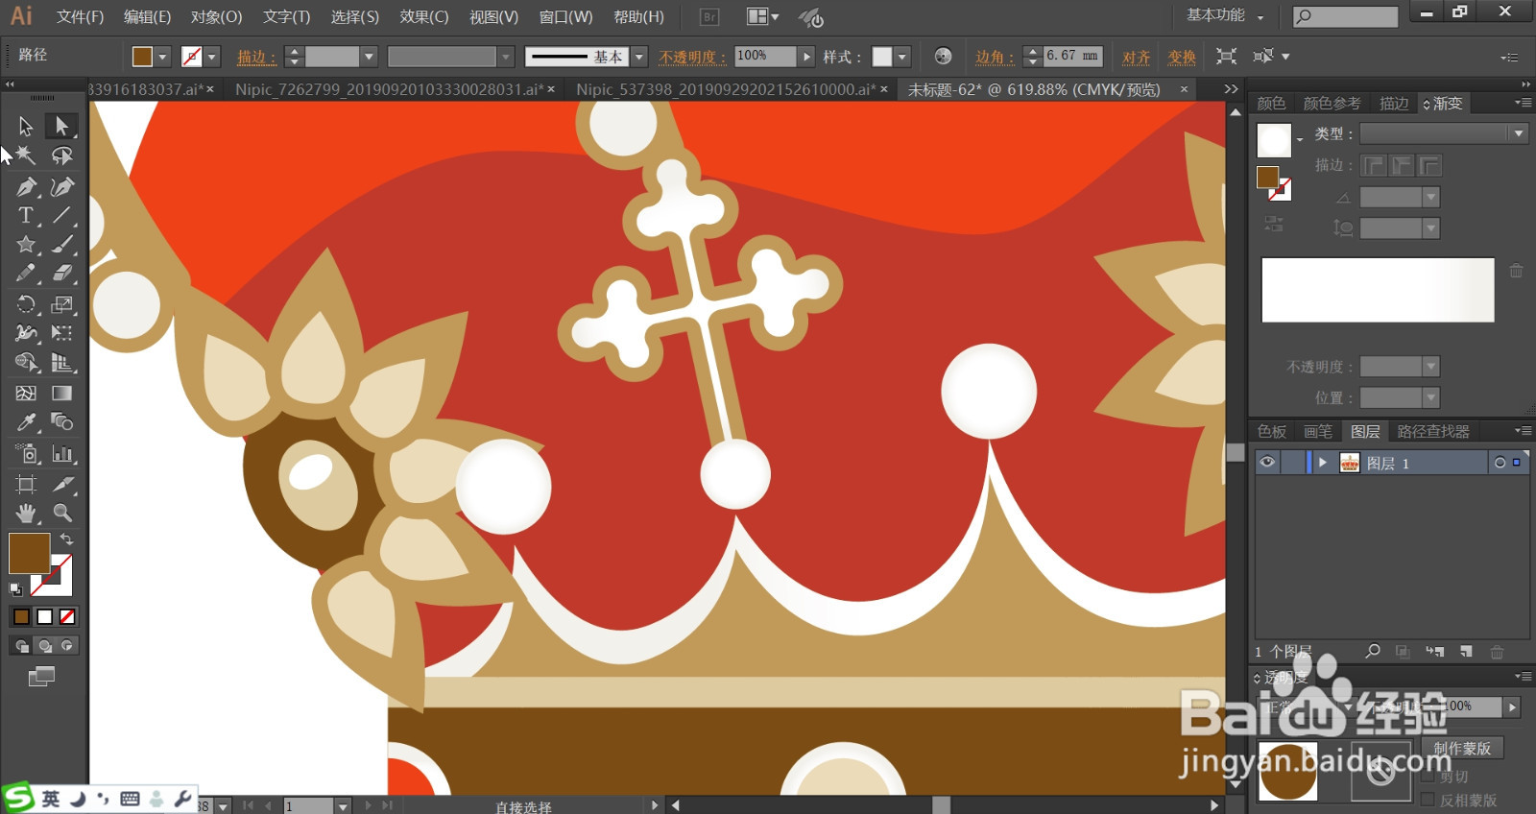1536x814 pixels.
Task: Set the paint to None in toolbox
Action: (67, 616)
